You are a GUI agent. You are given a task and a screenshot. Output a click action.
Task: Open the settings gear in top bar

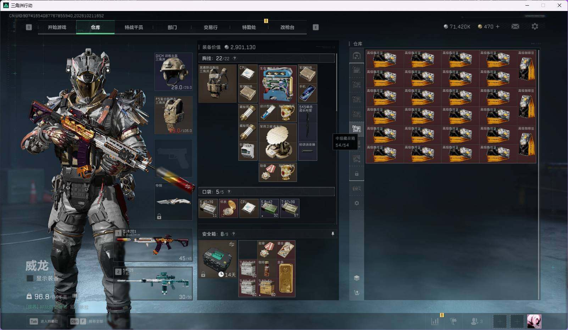(x=535, y=27)
